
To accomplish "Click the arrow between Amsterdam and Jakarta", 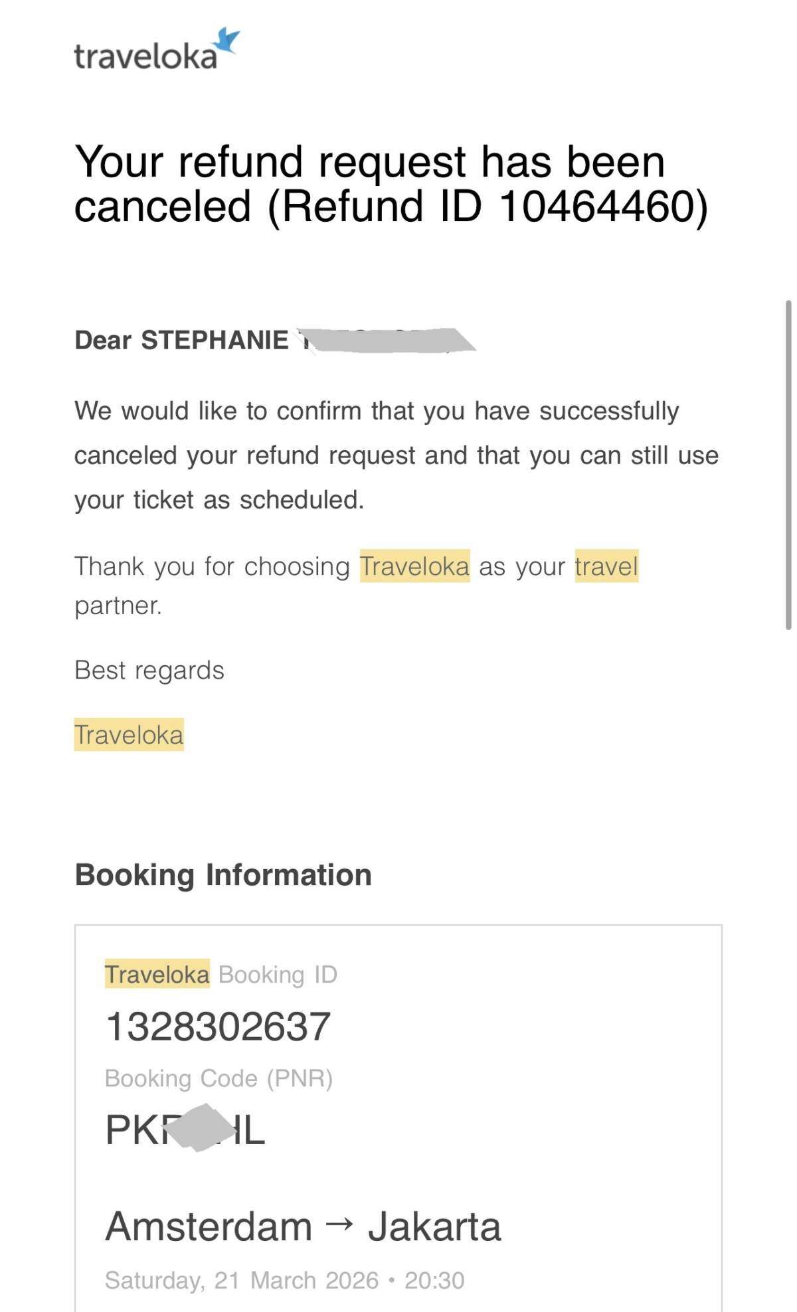I will point(340,1223).
